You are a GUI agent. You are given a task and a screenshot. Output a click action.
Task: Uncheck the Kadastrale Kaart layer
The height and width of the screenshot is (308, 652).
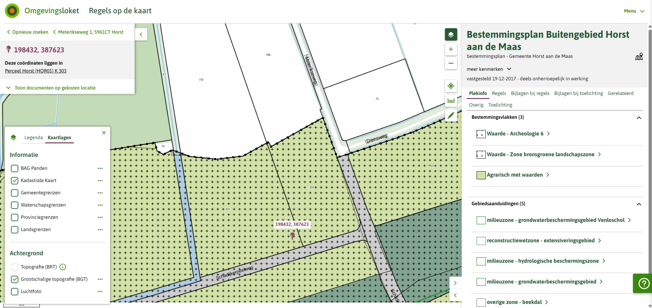pyautogui.click(x=15, y=181)
